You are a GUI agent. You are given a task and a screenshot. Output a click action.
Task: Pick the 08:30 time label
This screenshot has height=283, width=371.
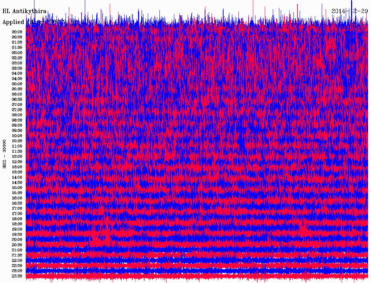click(17, 120)
